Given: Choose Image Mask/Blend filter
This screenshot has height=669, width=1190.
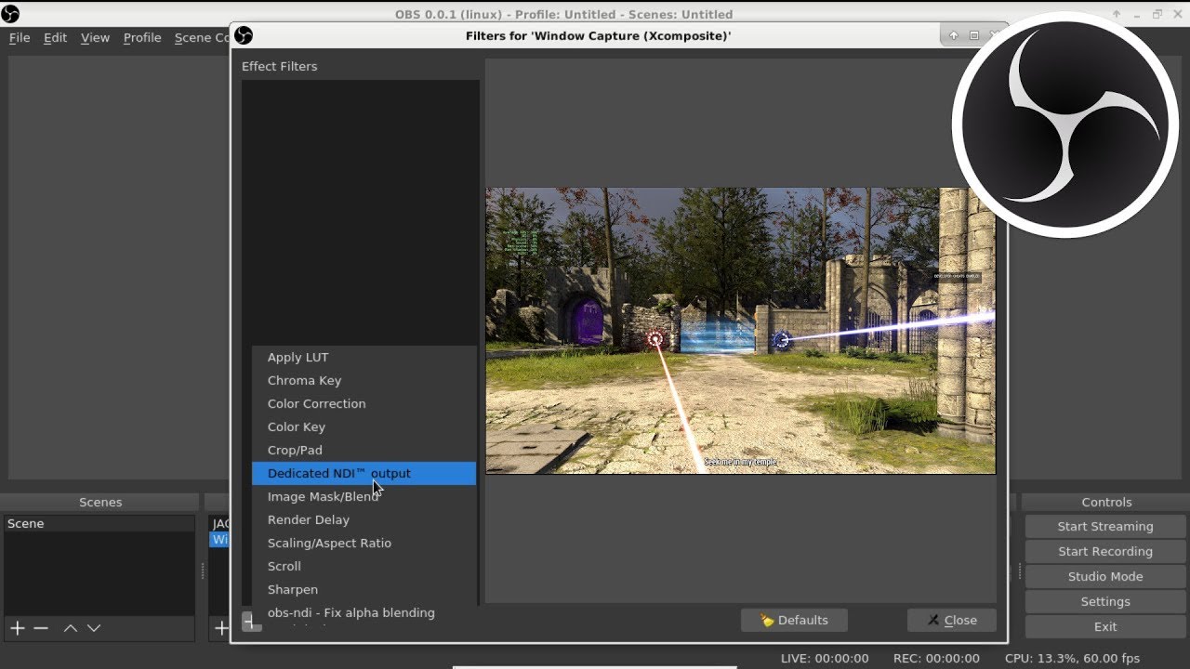Looking at the screenshot, I should click(x=364, y=496).
